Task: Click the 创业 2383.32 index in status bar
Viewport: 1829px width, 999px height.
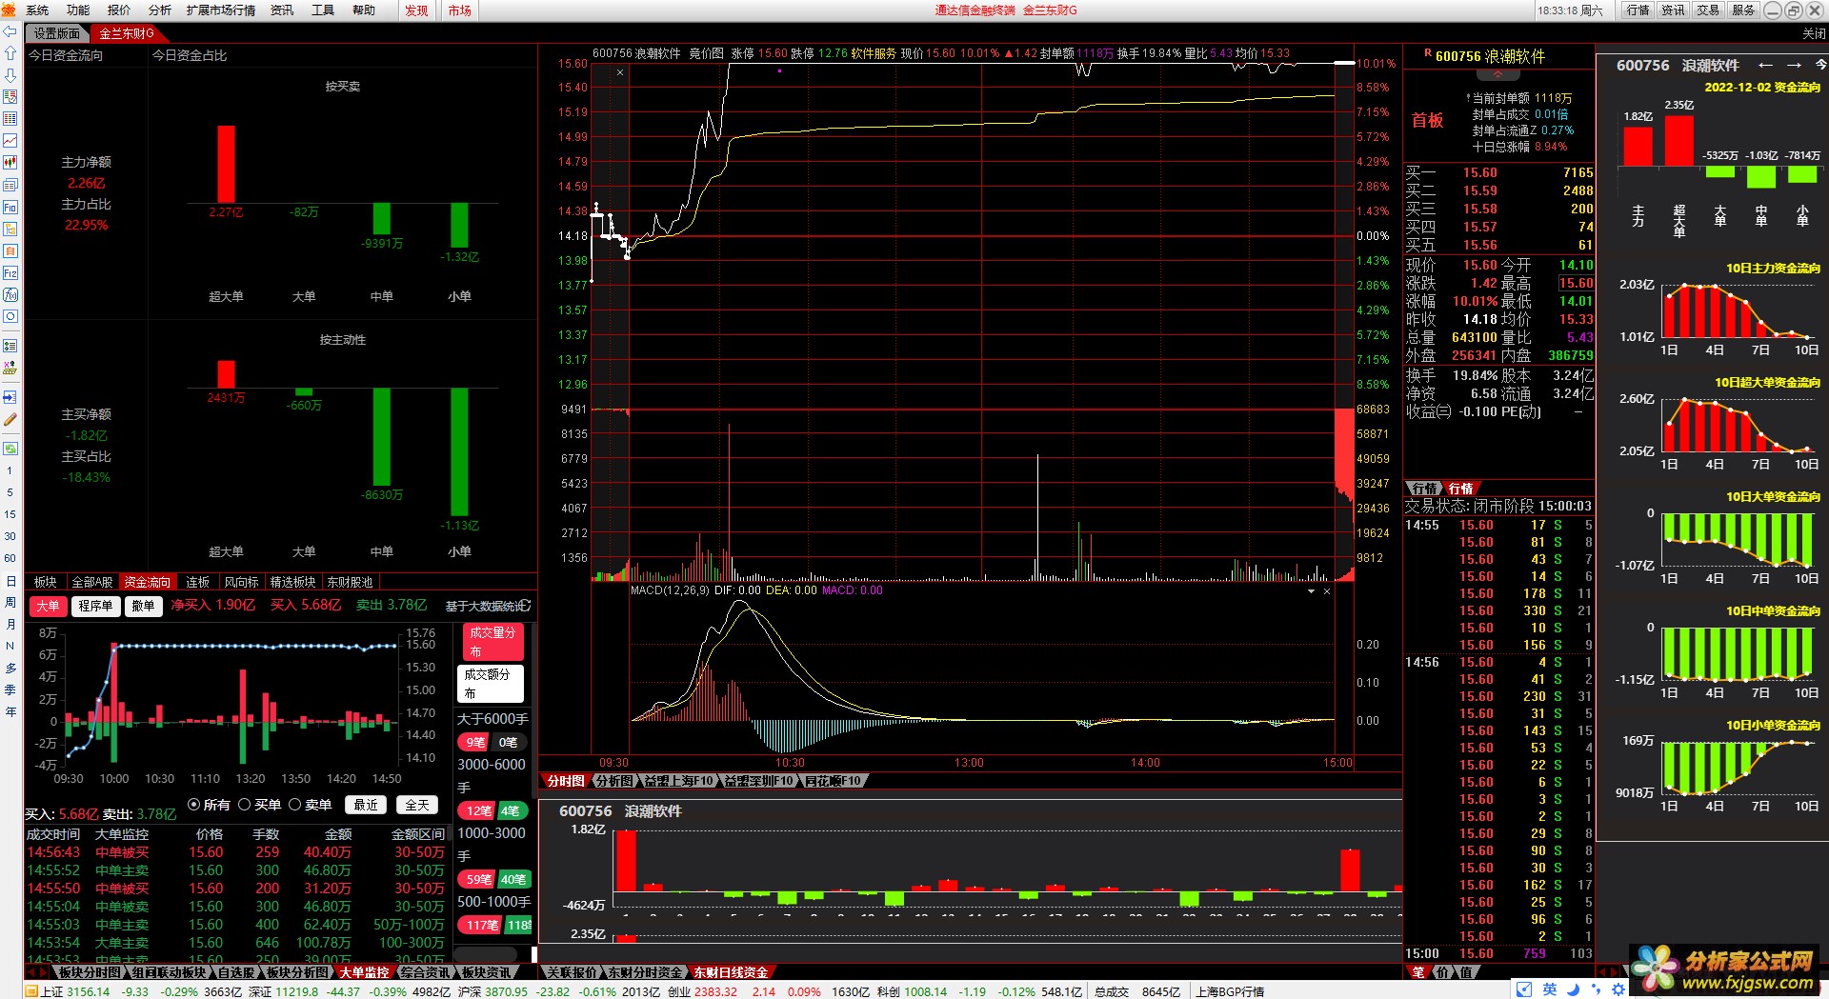Action: click(702, 991)
